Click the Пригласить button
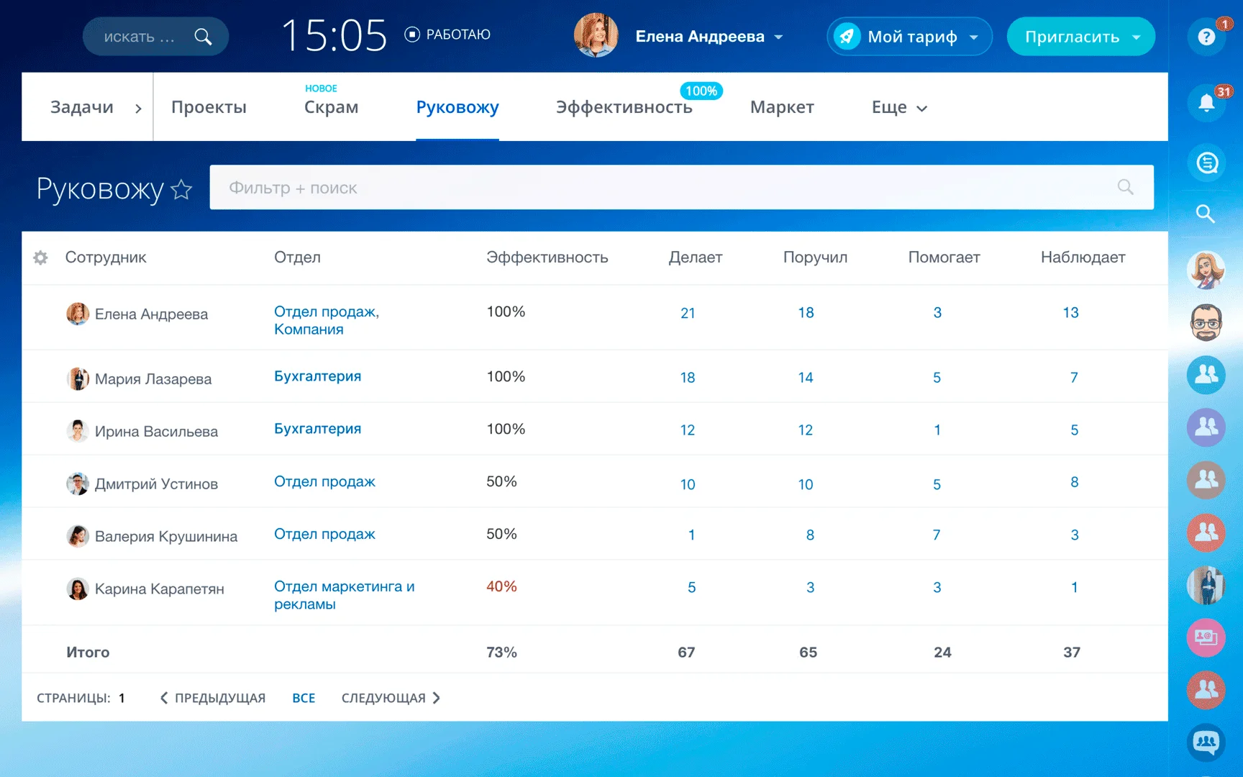Screen dimensions: 1243x777 pyautogui.click(x=1072, y=36)
